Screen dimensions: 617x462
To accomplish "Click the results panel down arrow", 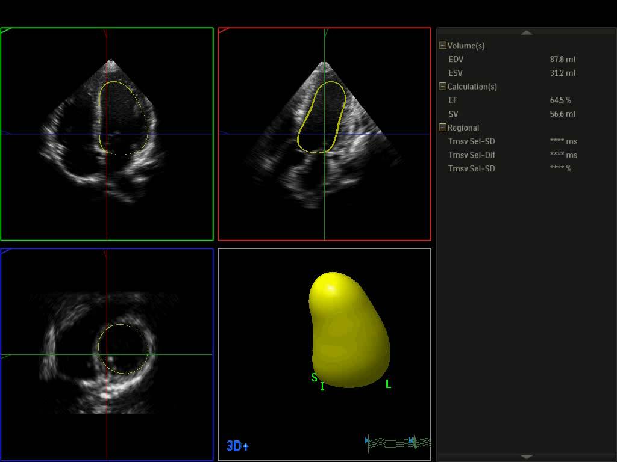I will pyautogui.click(x=527, y=457).
